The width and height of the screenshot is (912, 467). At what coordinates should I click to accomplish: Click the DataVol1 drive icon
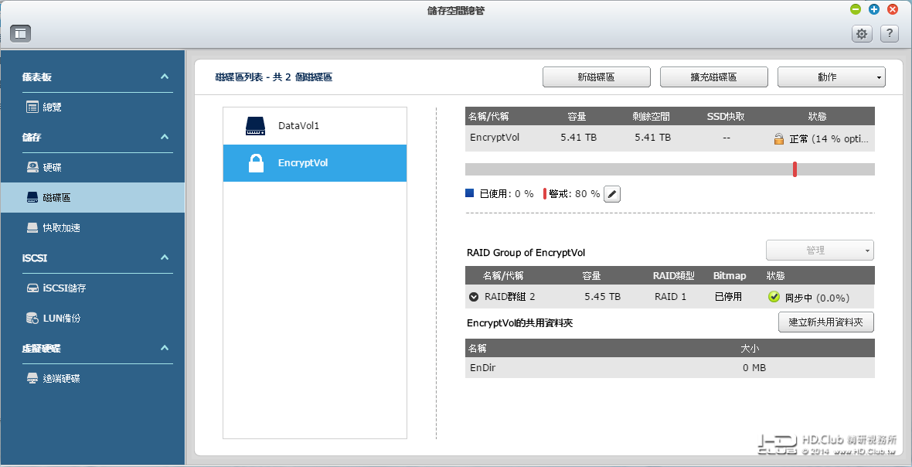(x=255, y=126)
